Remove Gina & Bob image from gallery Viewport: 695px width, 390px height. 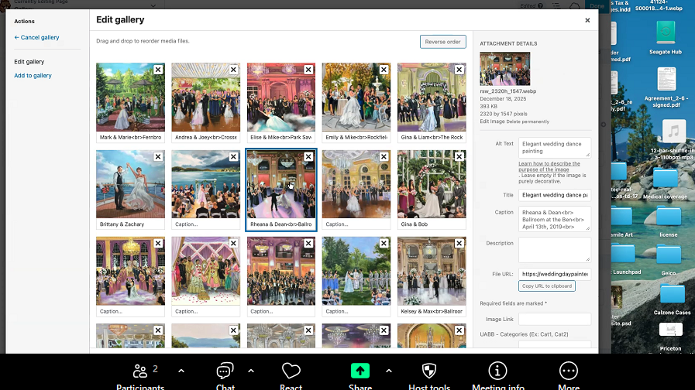[x=459, y=156]
